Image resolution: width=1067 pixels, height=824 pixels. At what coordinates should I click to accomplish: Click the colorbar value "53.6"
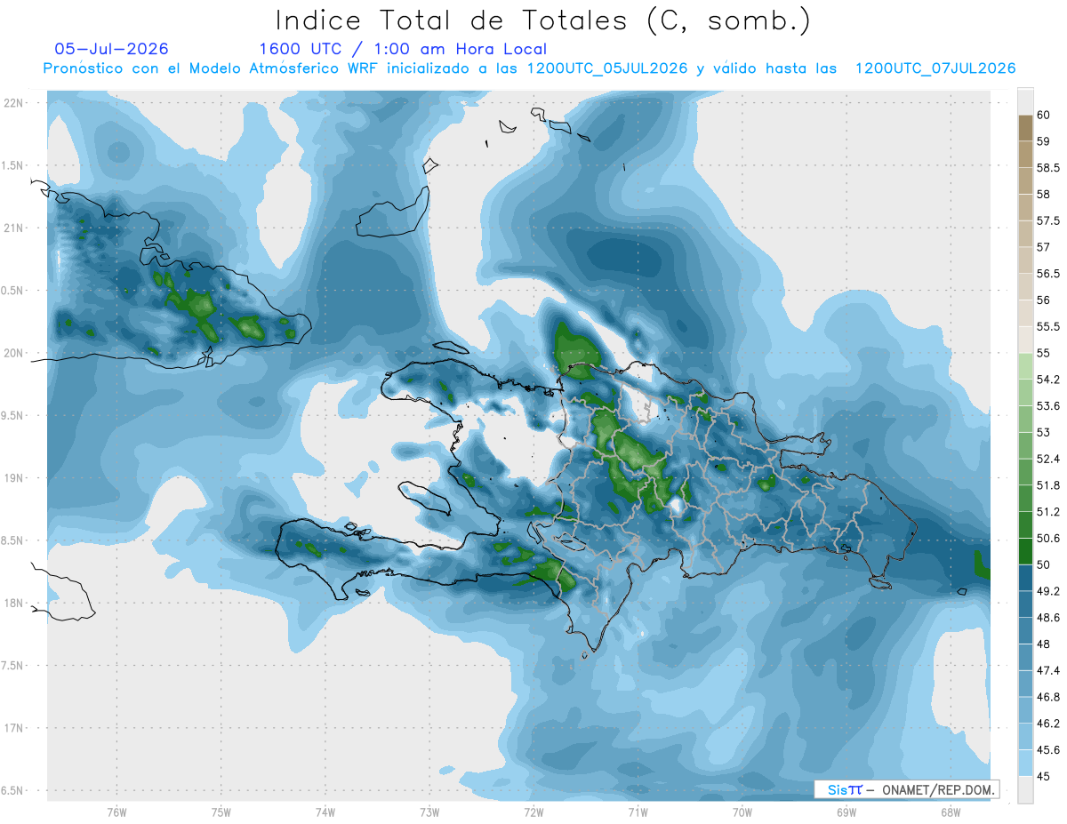point(1047,405)
